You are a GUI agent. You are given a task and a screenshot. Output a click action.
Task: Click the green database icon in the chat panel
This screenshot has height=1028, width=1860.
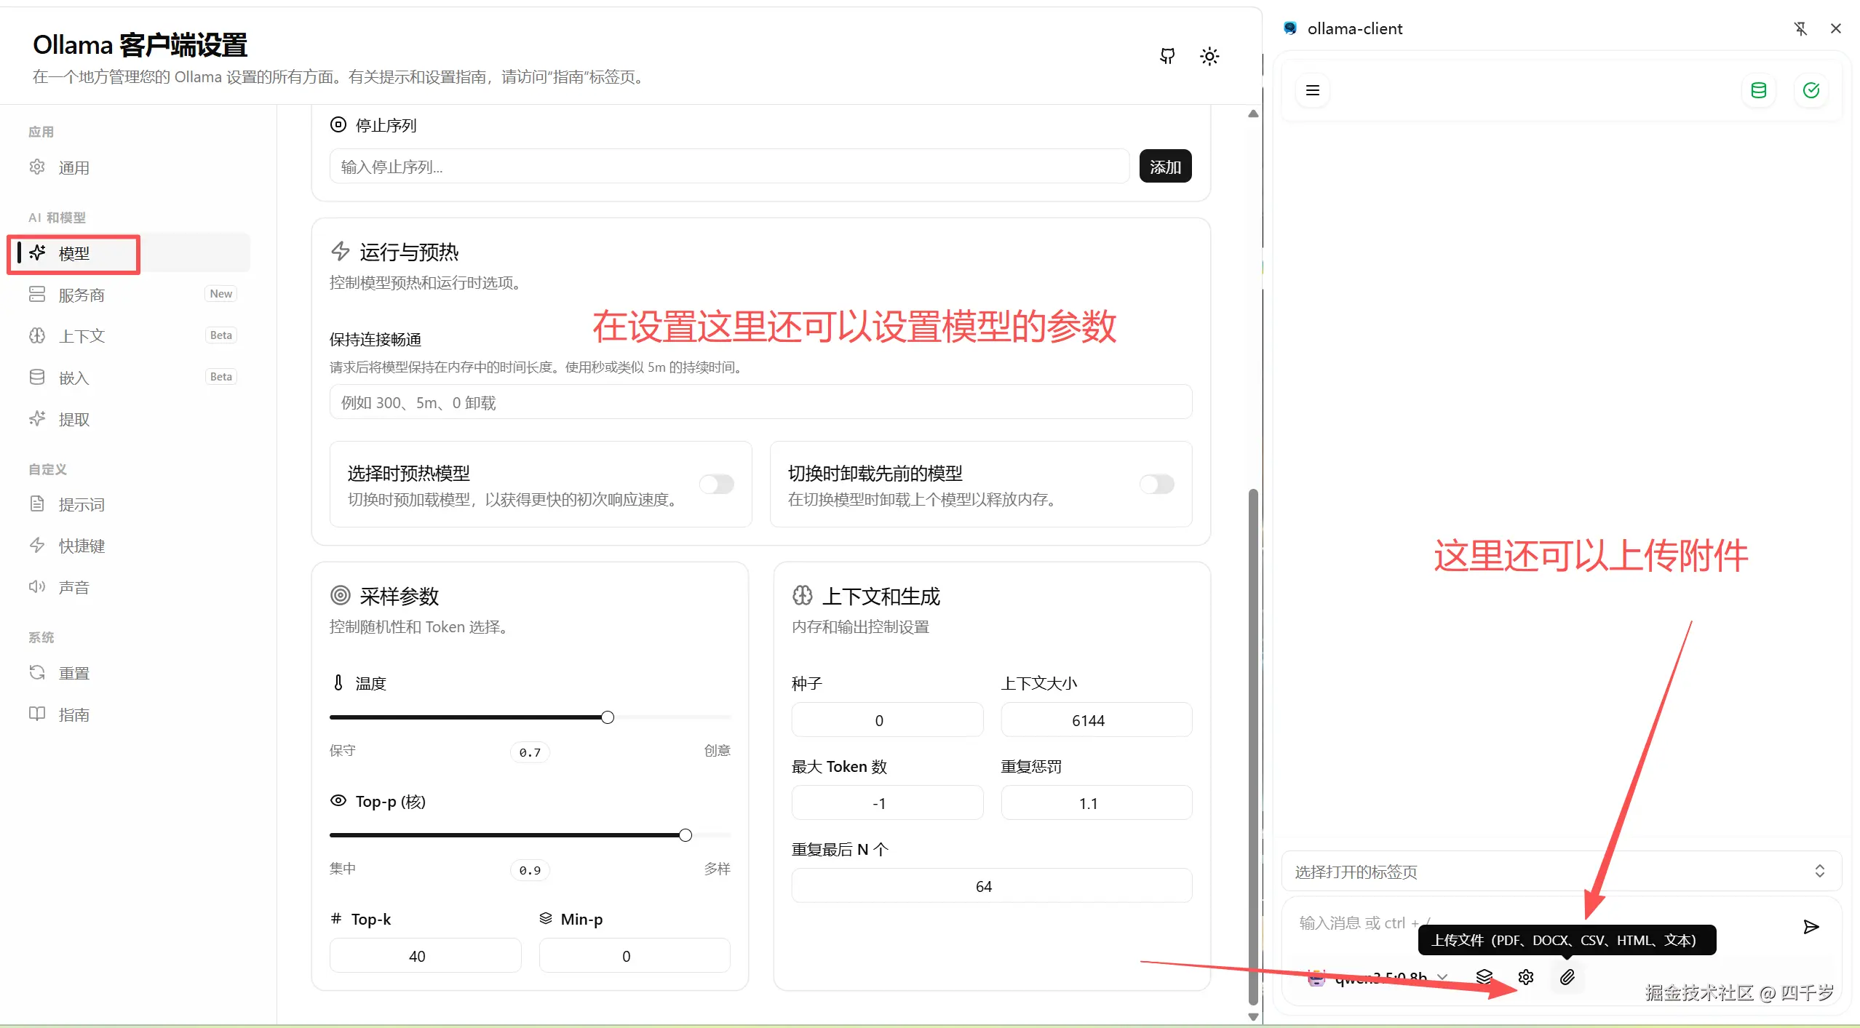[1759, 89]
